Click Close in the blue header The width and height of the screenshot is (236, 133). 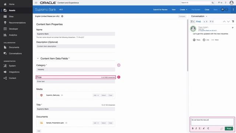click(x=207, y=10)
